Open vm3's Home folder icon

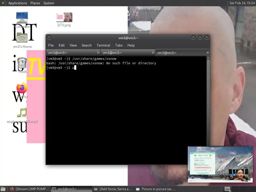click(x=22, y=40)
